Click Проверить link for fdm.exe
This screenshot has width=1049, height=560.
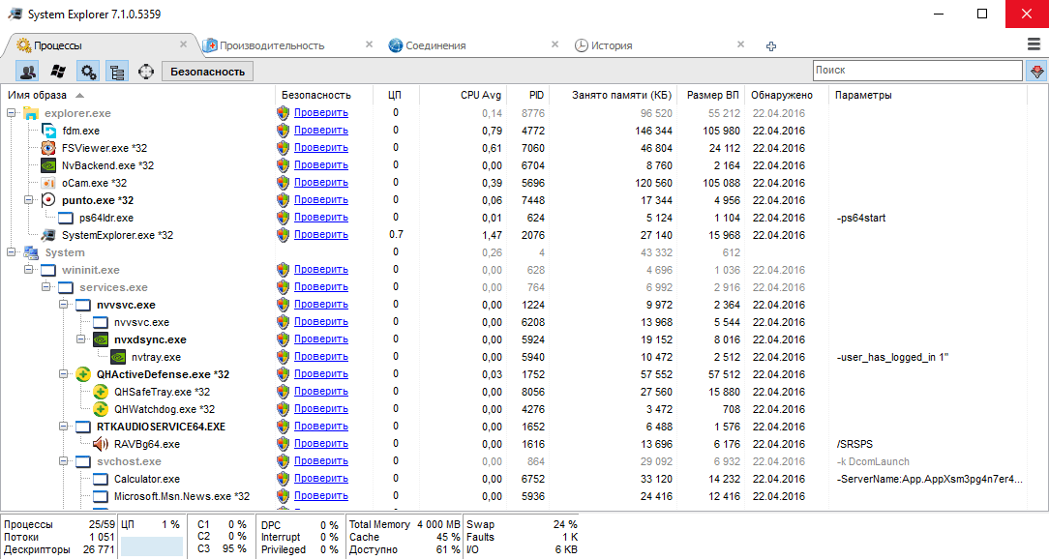[321, 131]
